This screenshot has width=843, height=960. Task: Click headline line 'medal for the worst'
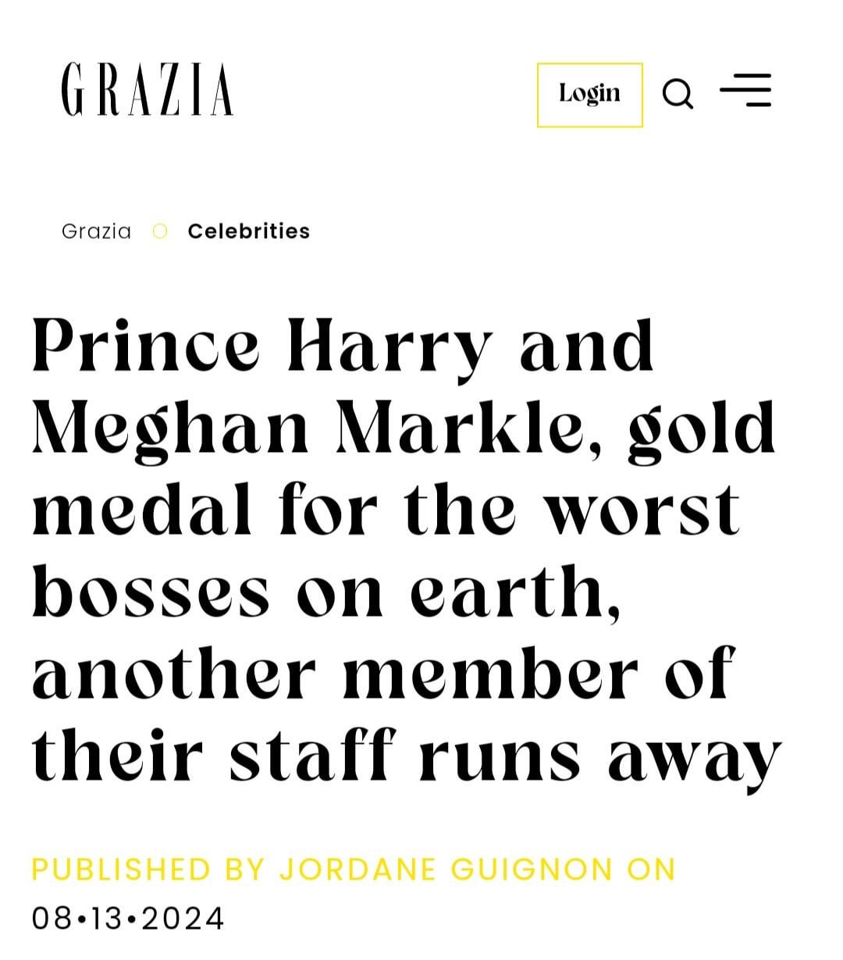click(386, 511)
